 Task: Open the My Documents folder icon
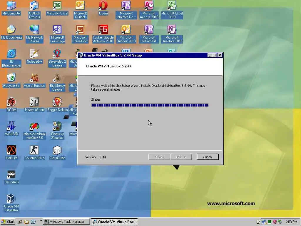pyautogui.click(x=11, y=32)
